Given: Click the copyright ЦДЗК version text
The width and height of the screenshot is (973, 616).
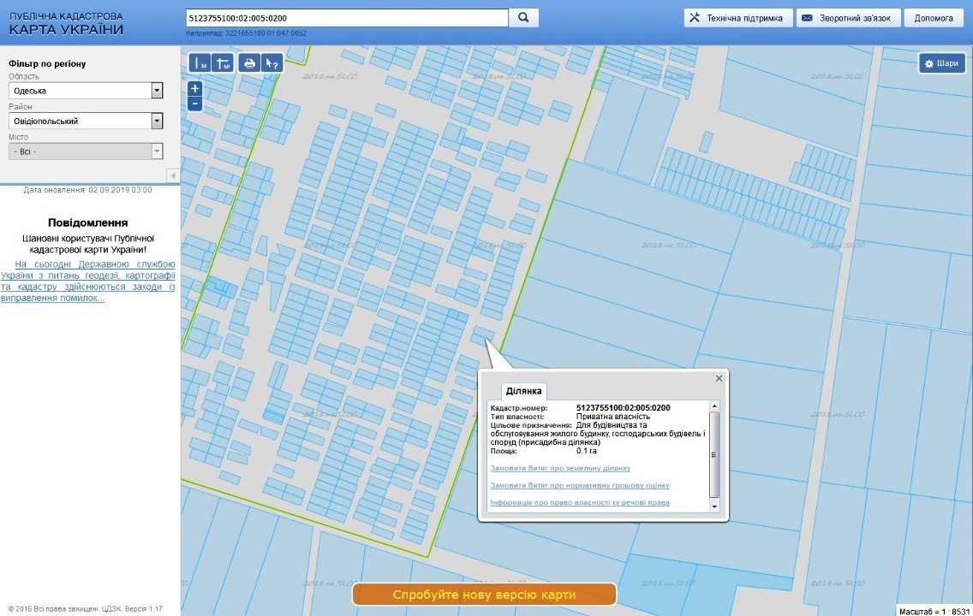Looking at the screenshot, I should 85,608.
